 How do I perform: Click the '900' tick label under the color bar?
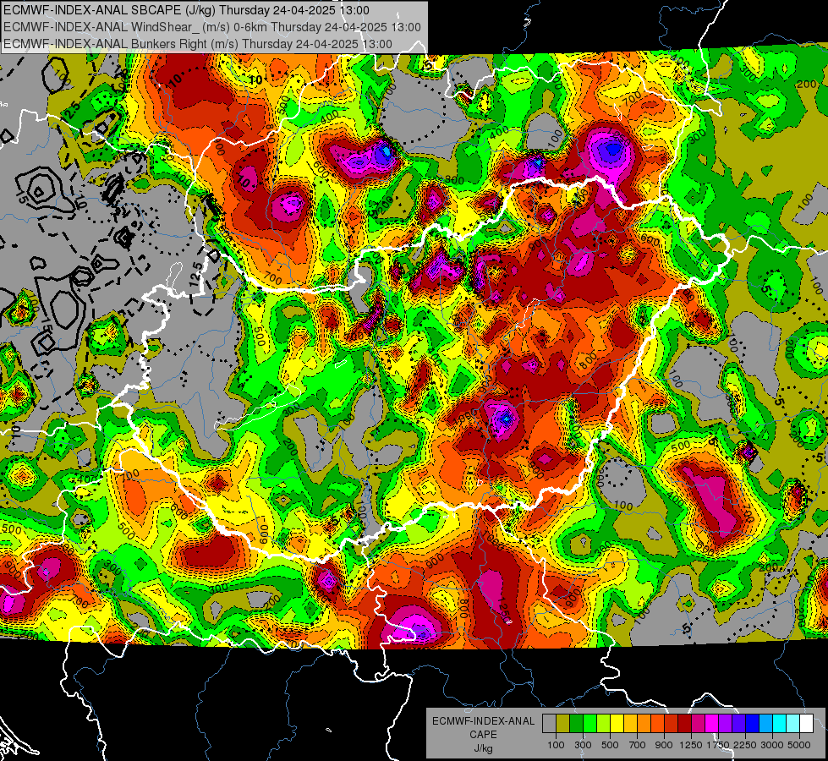[664, 745]
